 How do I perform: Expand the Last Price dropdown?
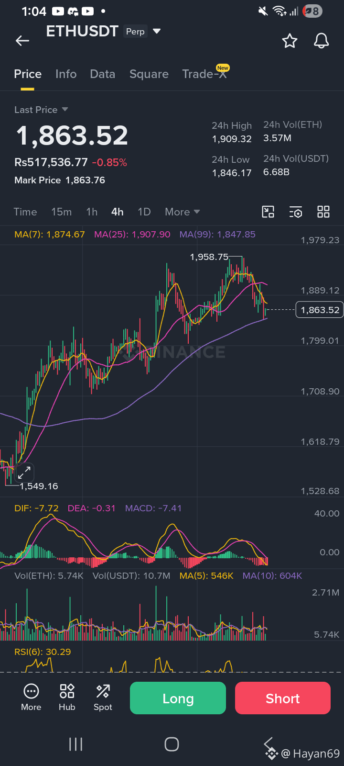point(41,110)
